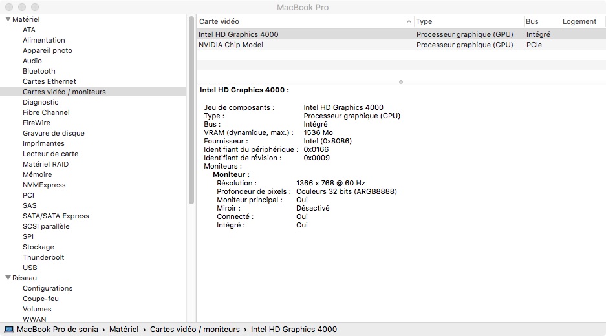606x336 pixels.
Task: Click Matériel in the path bar
Action: 124,330
